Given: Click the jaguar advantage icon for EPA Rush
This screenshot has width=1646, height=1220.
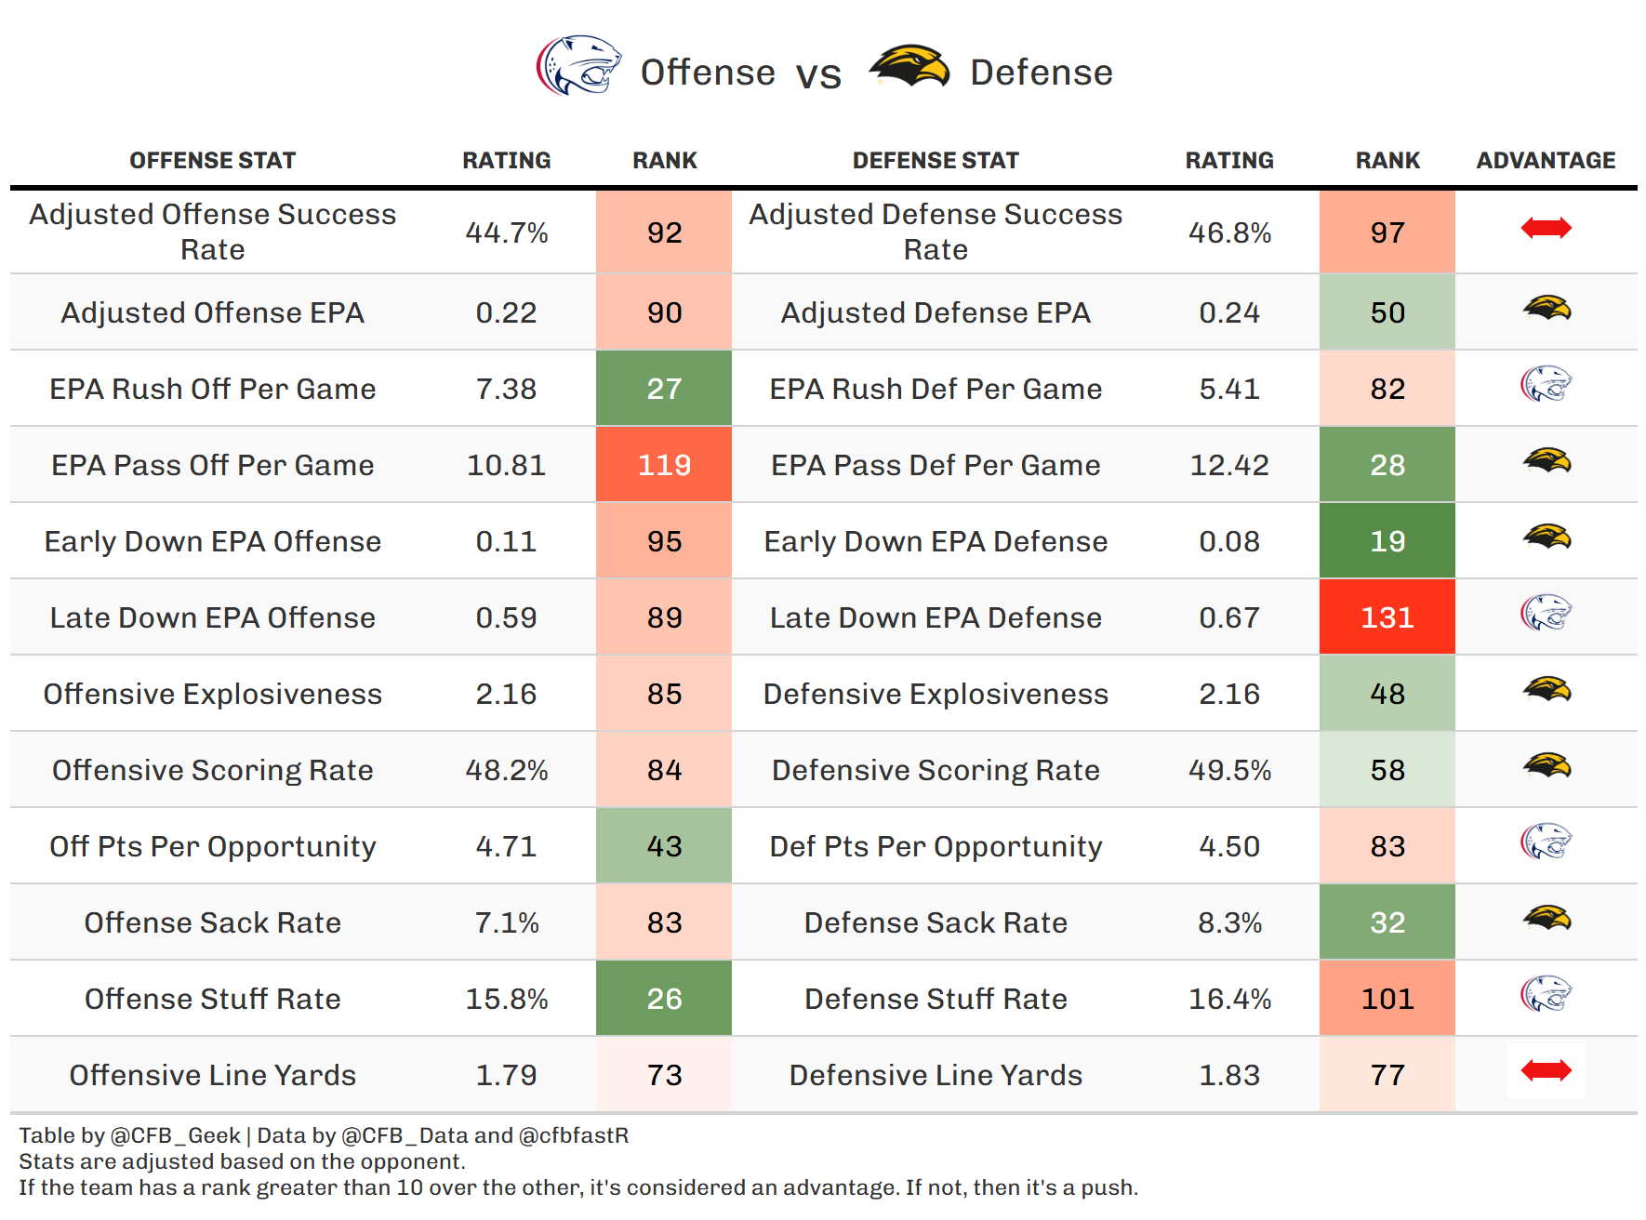Looking at the screenshot, I should (1546, 384).
